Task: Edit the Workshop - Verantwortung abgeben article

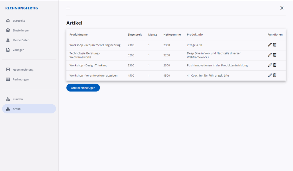Action: tap(270, 75)
